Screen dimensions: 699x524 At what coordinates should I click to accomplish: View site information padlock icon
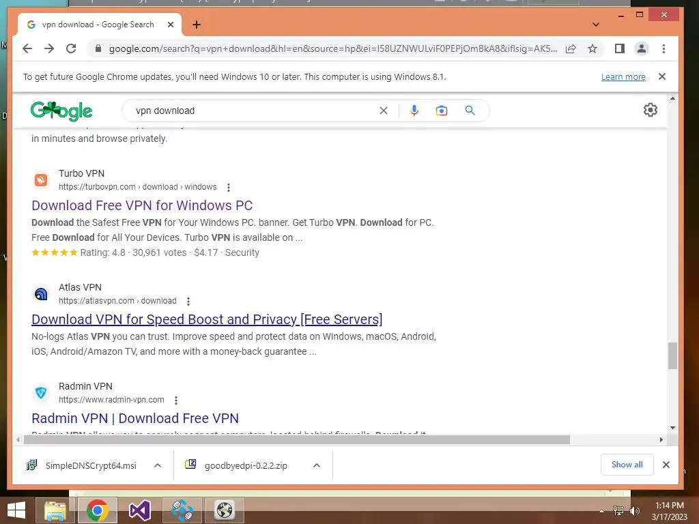tap(98, 48)
